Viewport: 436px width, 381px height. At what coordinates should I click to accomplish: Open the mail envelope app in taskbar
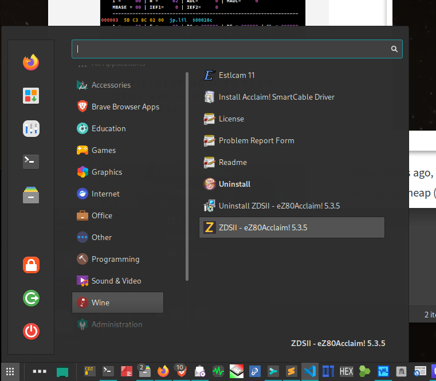tap(199, 371)
